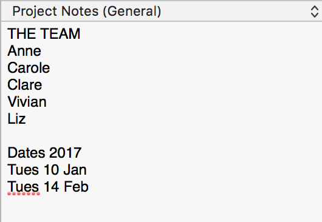Click the name Carole in notes
This screenshot has height=222, width=322.
coord(29,68)
